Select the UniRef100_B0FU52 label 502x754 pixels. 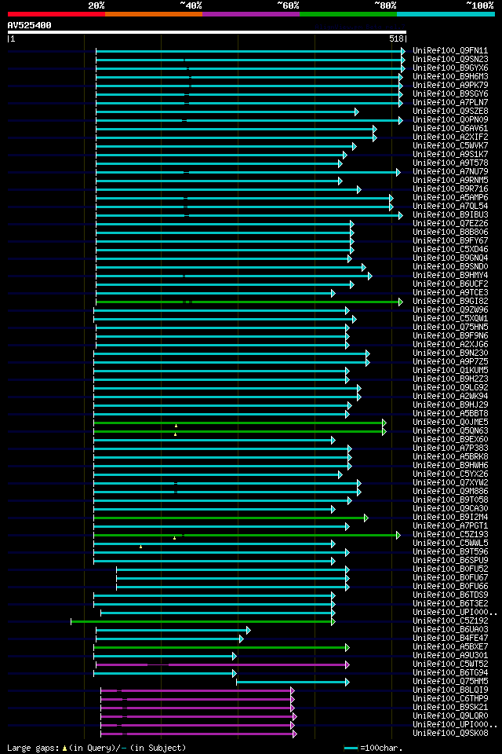pos(450,570)
